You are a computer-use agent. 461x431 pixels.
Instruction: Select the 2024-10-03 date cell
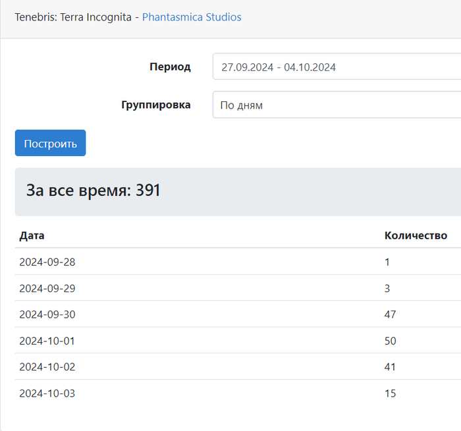(47, 393)
